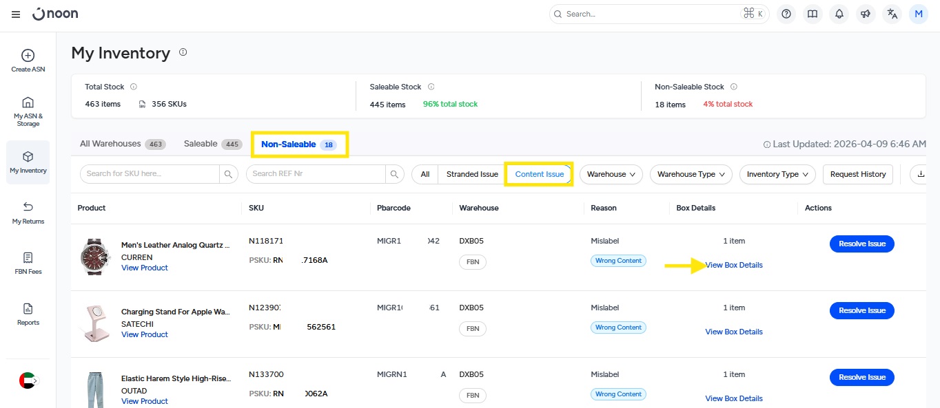The image size is (940, 408).
Task: Open the notifications bell icon
Action: [x=839, y=14]
